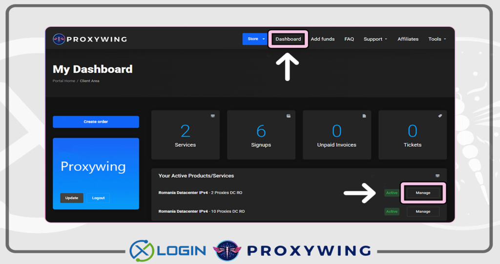This screenshot has height=264, width=500.
Task: Open the Add funds page
Action: point(322,39)
